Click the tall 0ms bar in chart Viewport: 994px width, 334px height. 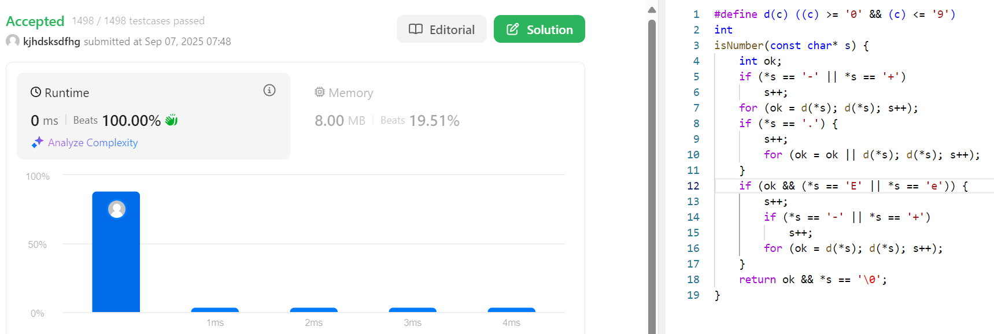[116, 252]
